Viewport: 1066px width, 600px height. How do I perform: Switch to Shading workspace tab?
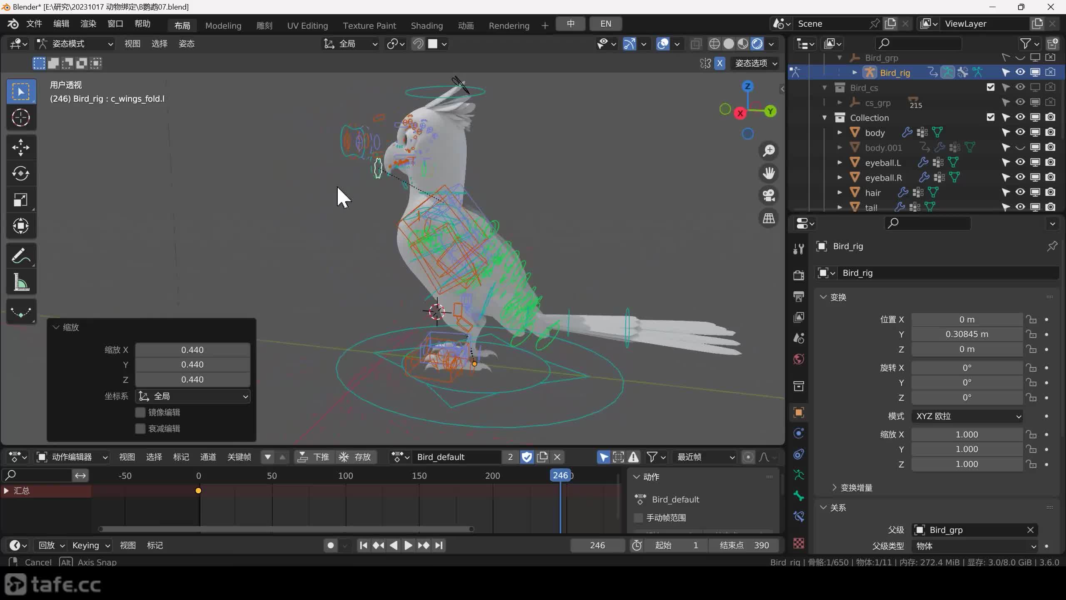click(x=427, y=25)
